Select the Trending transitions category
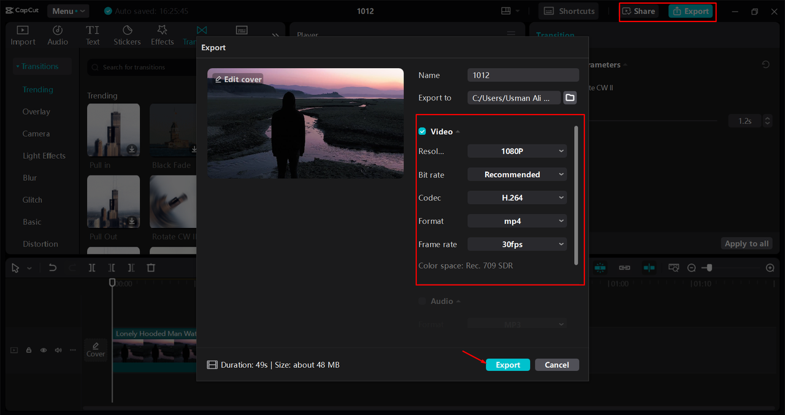Screen dimensions: 785x415 click(38, 89)
